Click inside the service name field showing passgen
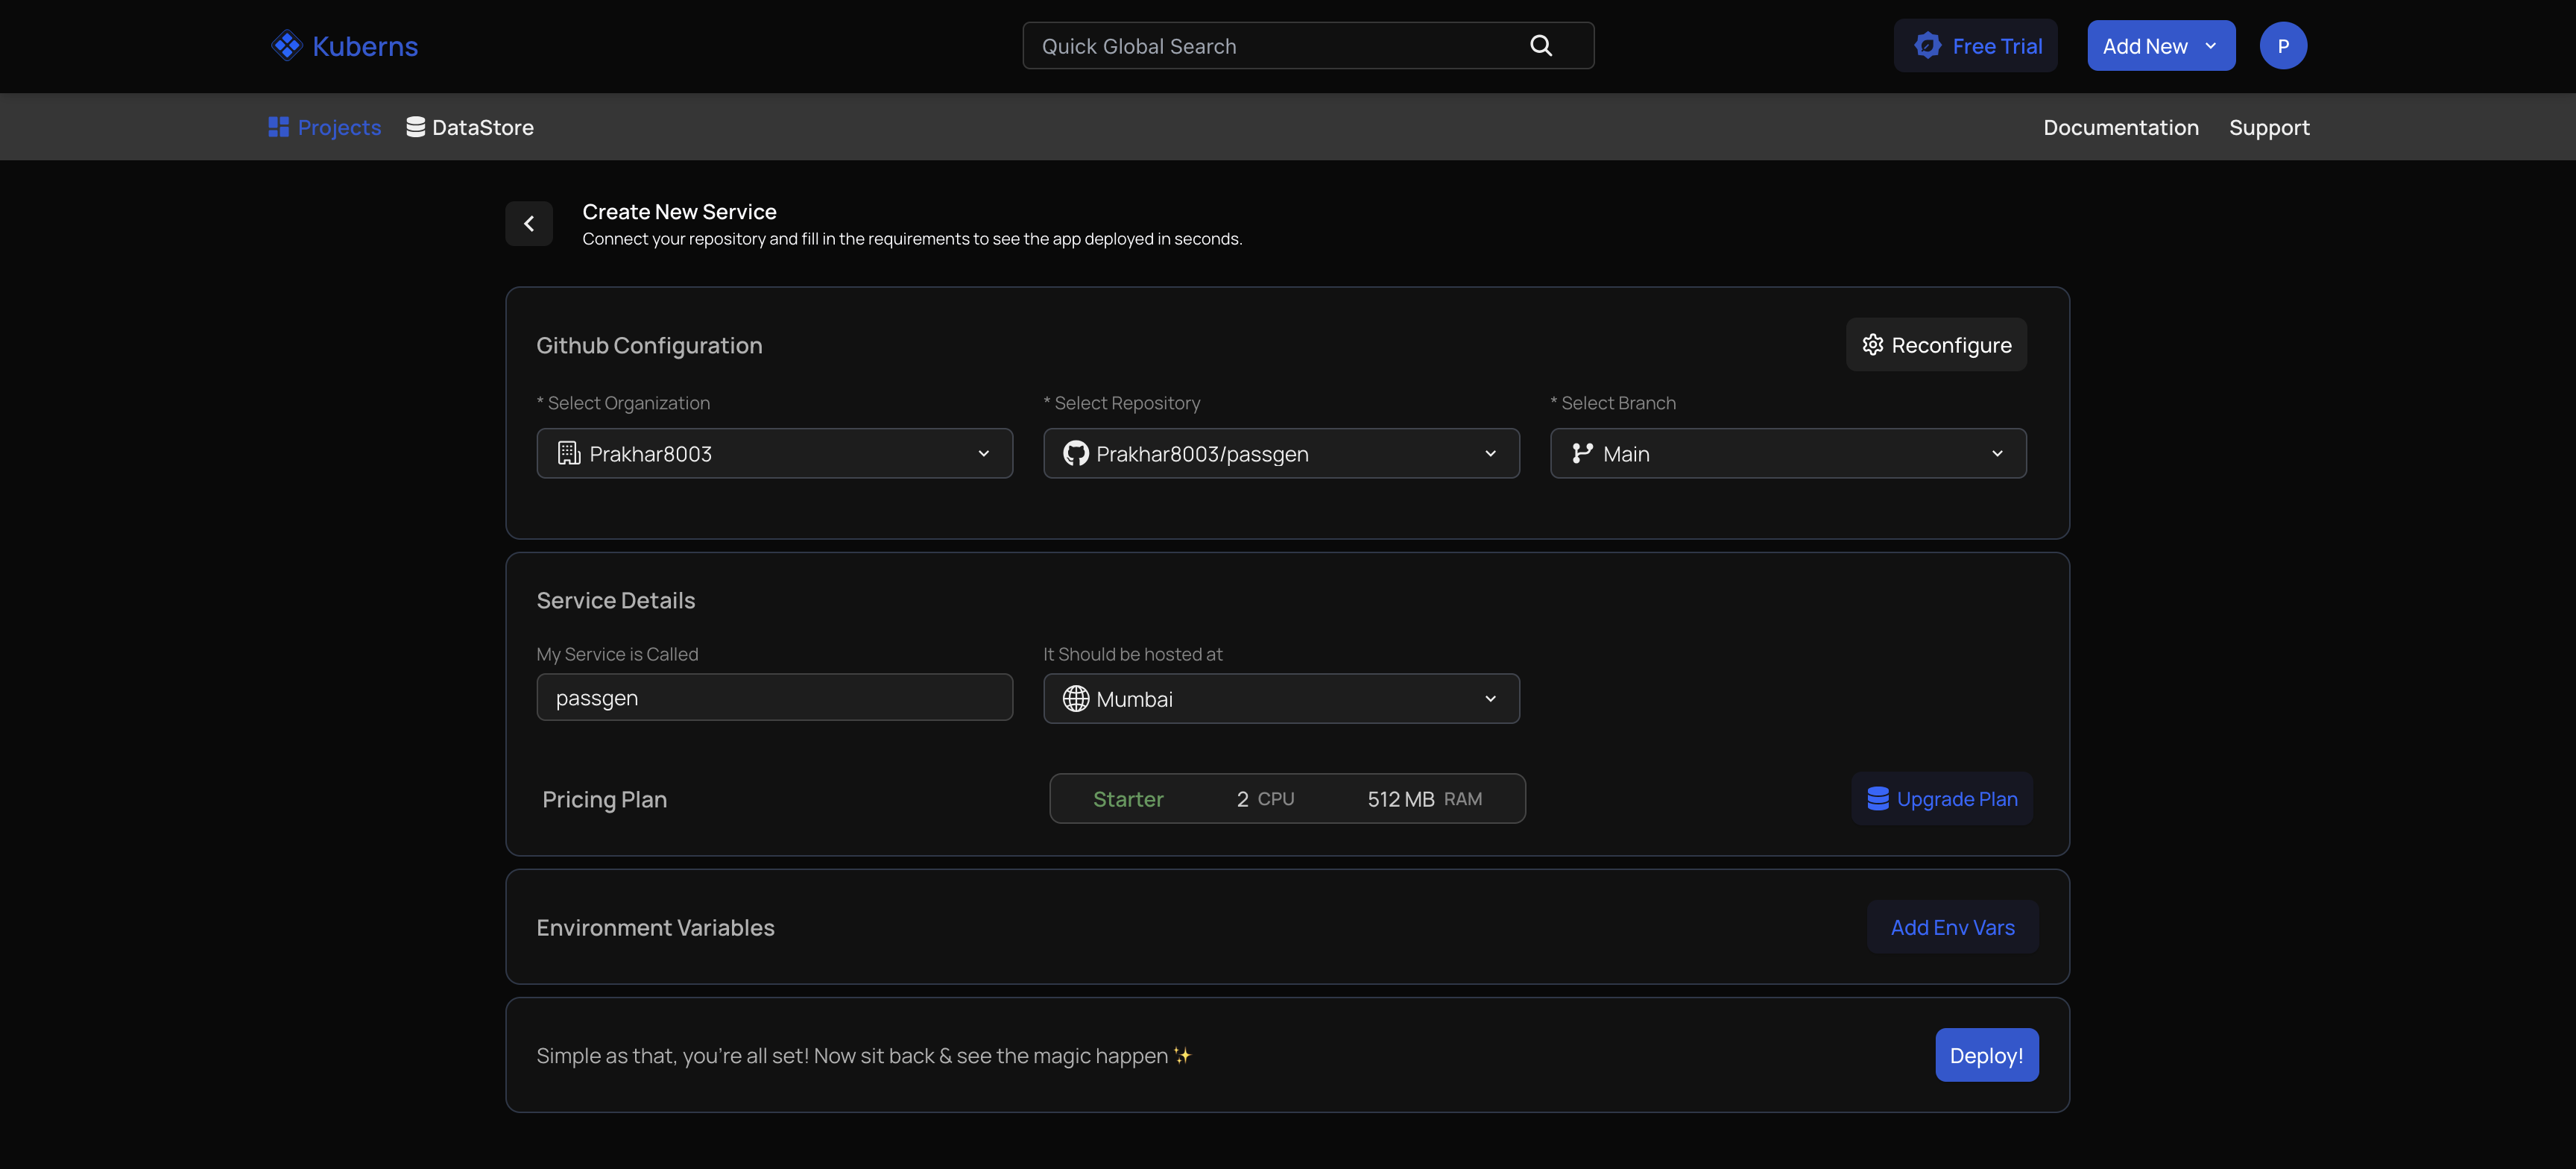2576x1169 pixels. 774,697
